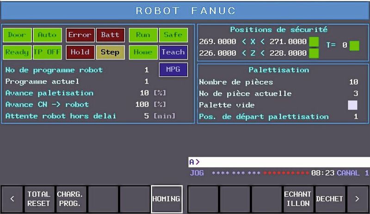Click the 08:23 clock display
Image resolution: width=370 pixels, height=214 pixels.
tap(323, 173)
